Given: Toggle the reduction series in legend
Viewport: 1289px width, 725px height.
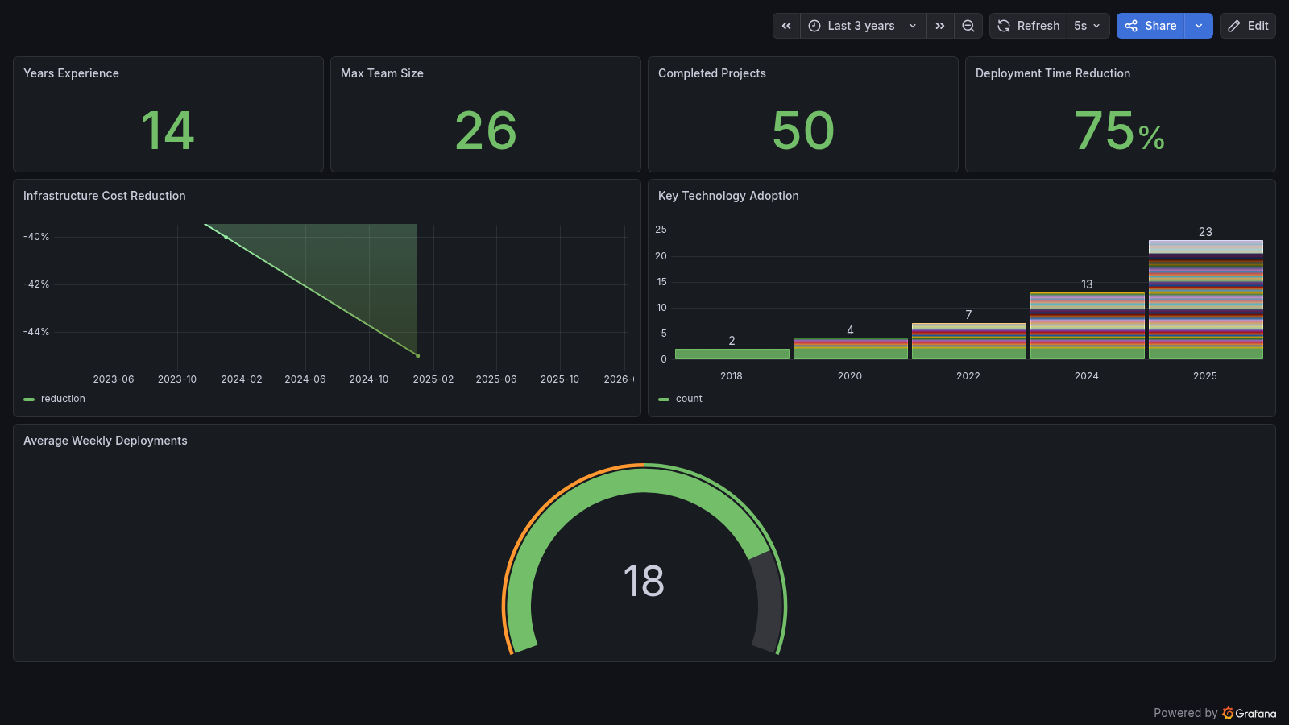Looking at the screenshot, I should [63, 399].
